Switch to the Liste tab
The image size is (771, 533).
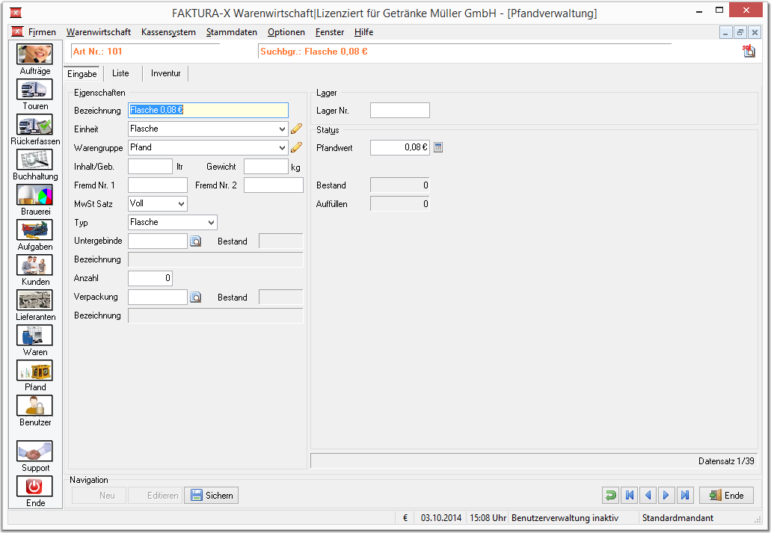pos(120,73)
